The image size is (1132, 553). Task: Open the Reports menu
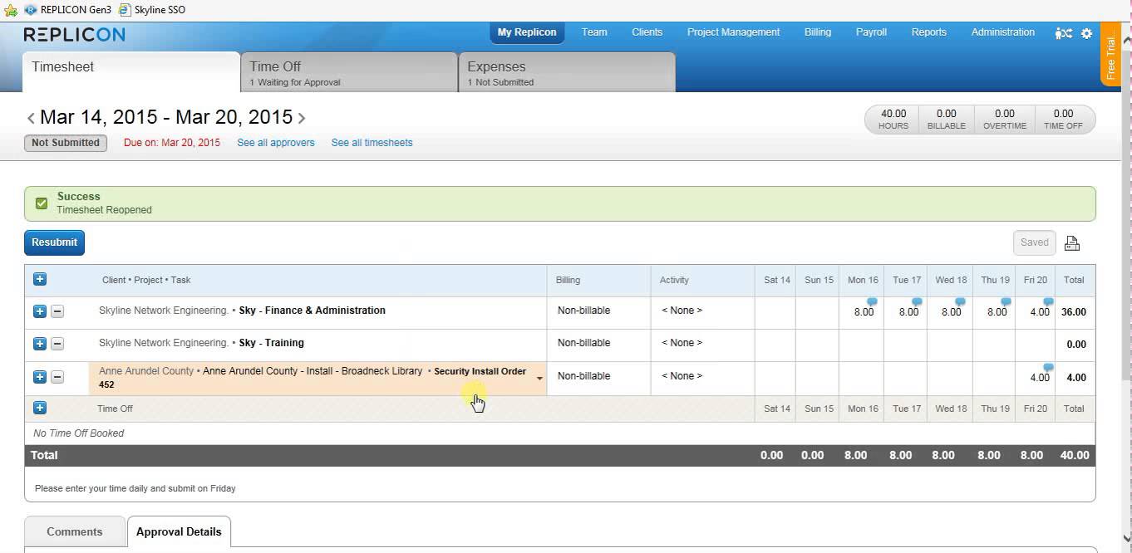928,32
